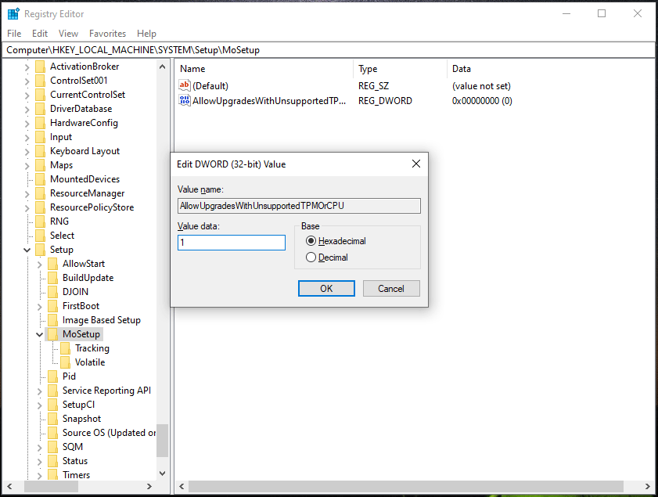
Task: Click the DJOIN folder icon
Action: click(x=53, y=292)
